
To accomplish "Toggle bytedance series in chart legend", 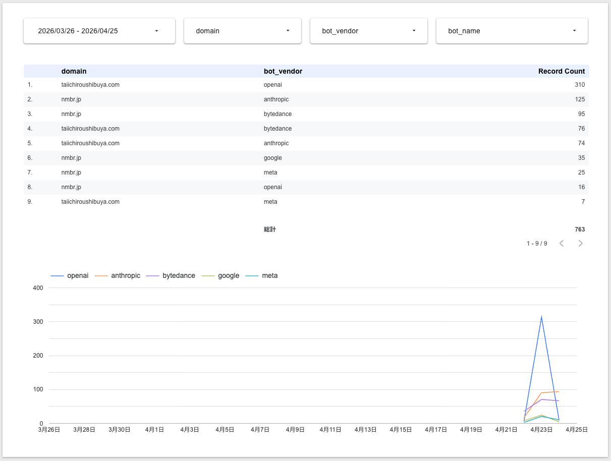I will (179, 276).
